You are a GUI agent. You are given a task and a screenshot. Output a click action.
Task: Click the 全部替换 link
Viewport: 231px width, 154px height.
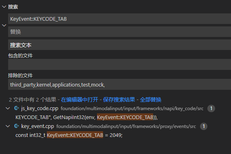(151, 100)
